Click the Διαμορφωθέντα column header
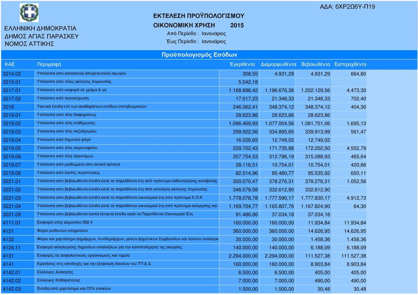This screenshot has width=418, height=295. tap(278, 64)
